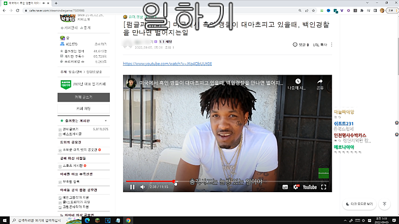
Task: Collapse the 즐겨찾는 게시판 section
Action: coord(105,121)
